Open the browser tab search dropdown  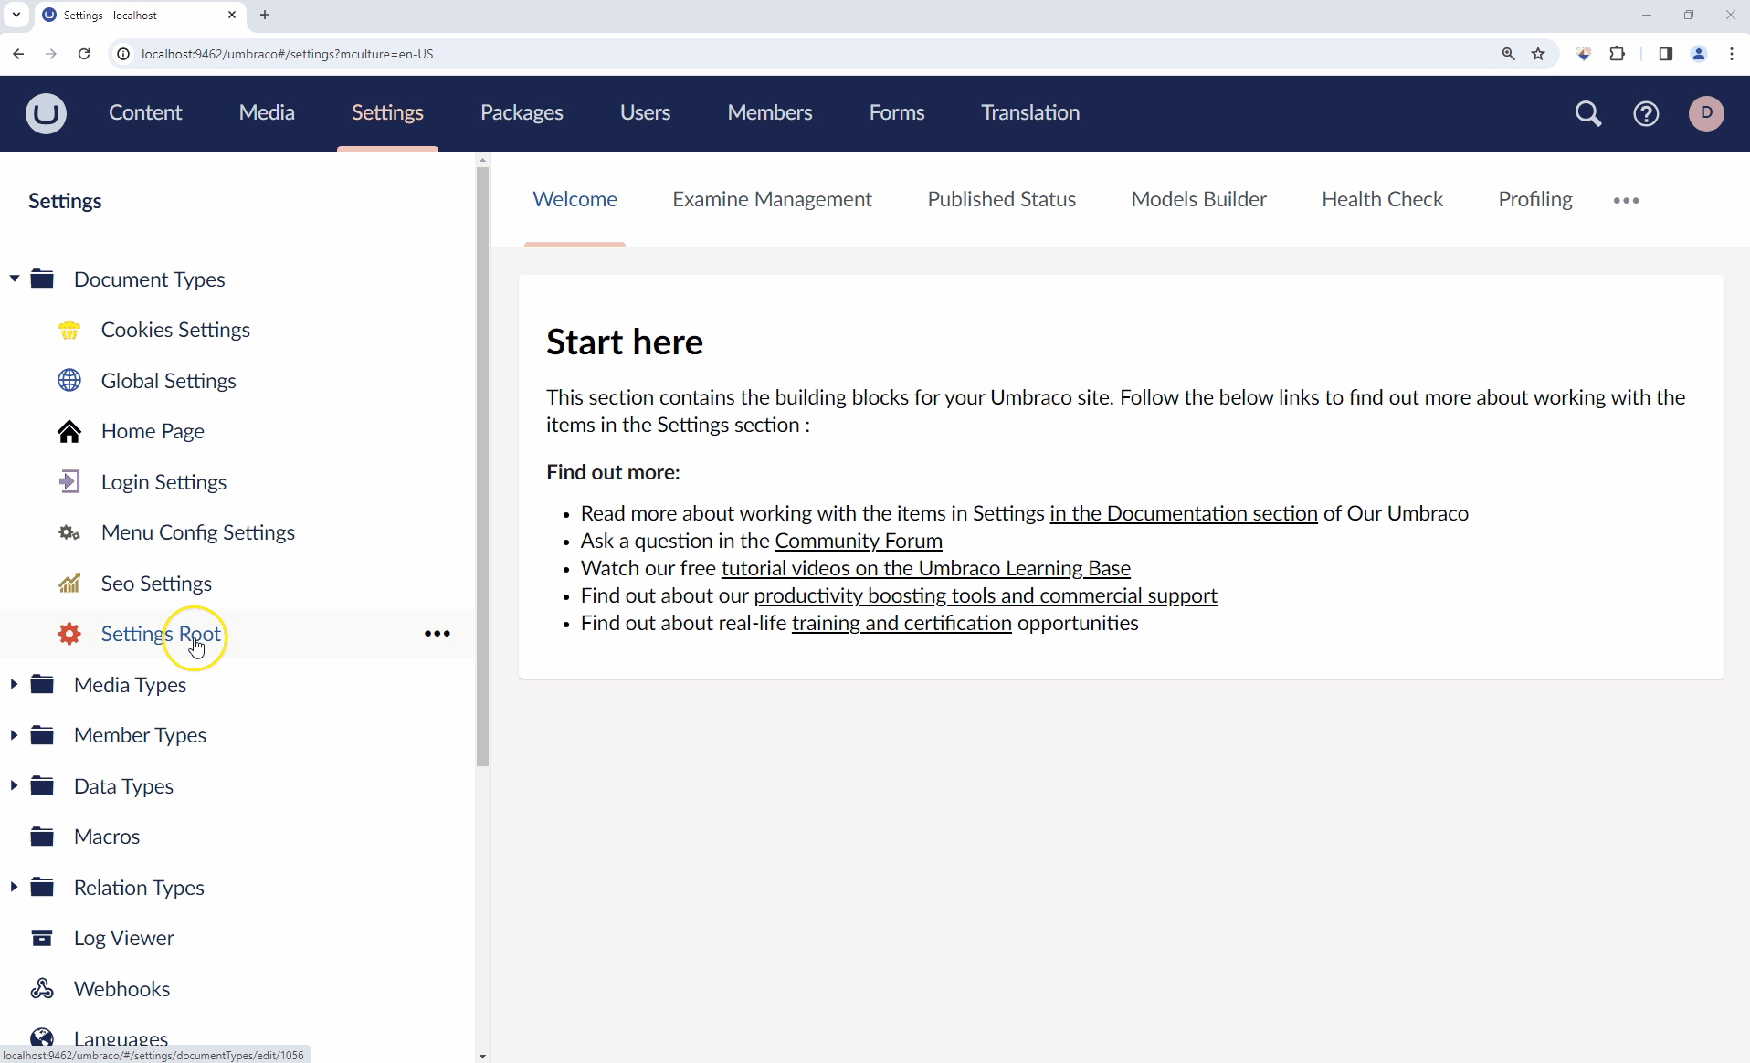point(16,15)
